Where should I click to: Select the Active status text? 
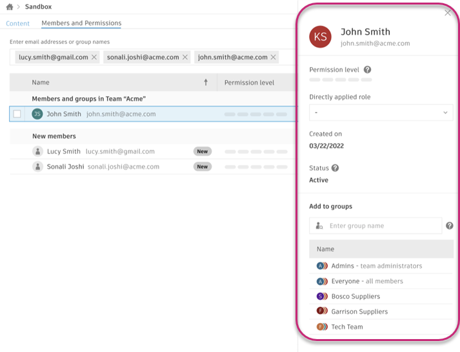click(319, 180)
